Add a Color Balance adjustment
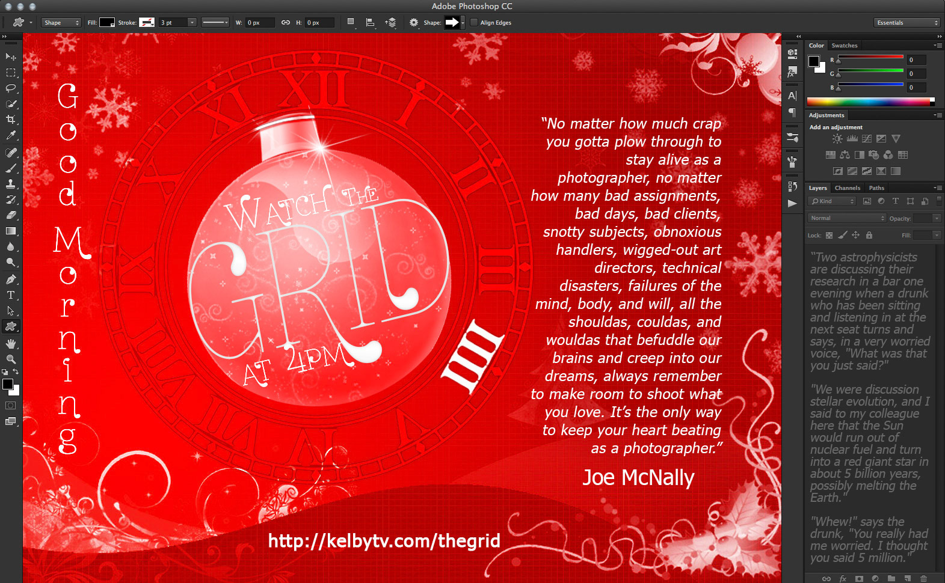 (845, 155)
